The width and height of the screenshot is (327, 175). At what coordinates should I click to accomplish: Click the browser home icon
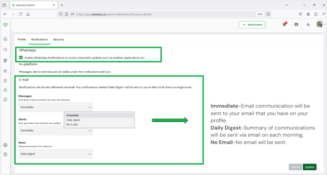pyautogui.click(x=28, y=14)
